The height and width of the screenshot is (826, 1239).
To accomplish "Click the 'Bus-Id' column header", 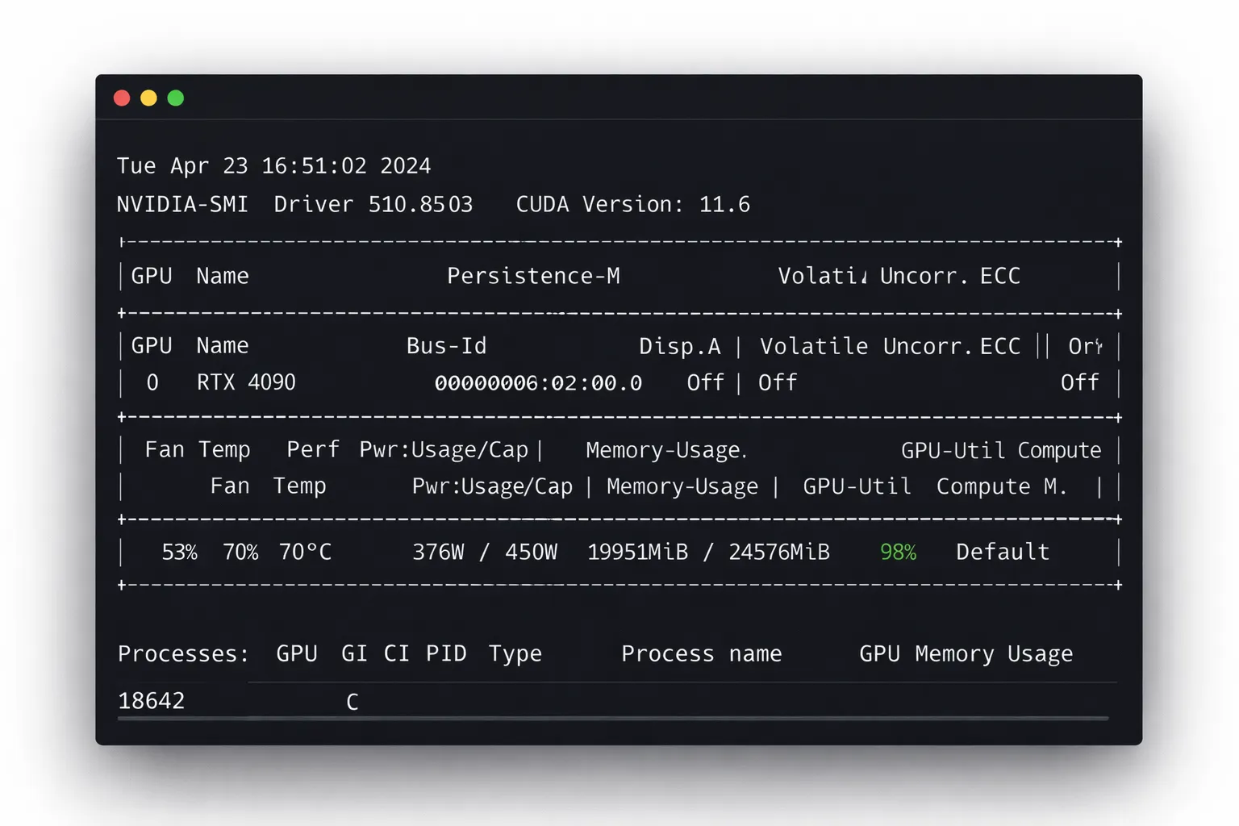I will pyautogui.click(x=447, y=346).
